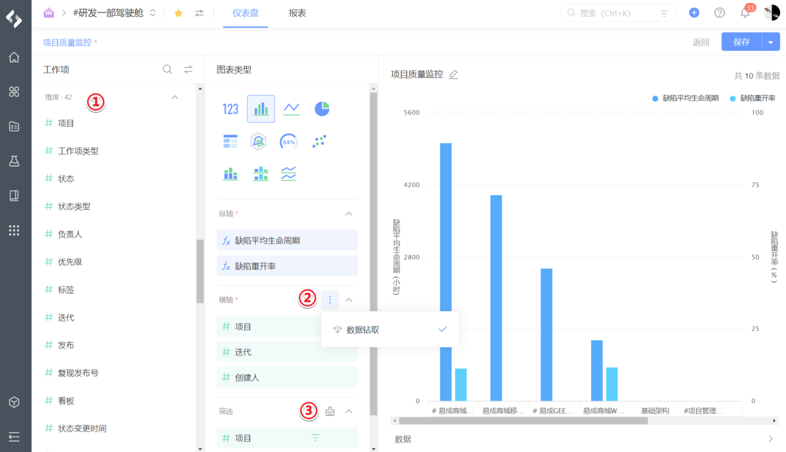Select the 64% gauge chart type
This screenshot has height=452, width=786.
(x=288, y=141)
